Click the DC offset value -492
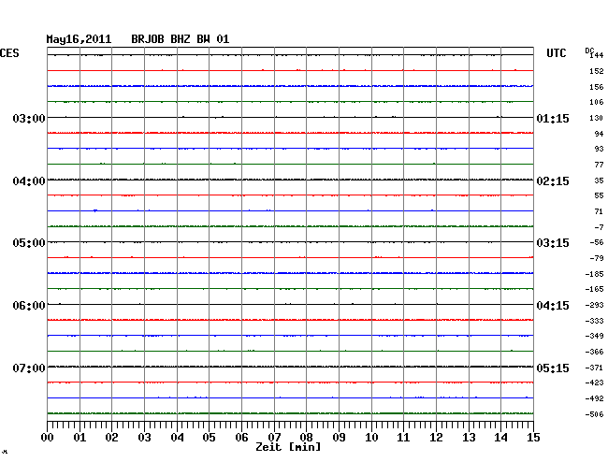The image size is (608, 462). point(594,398)
